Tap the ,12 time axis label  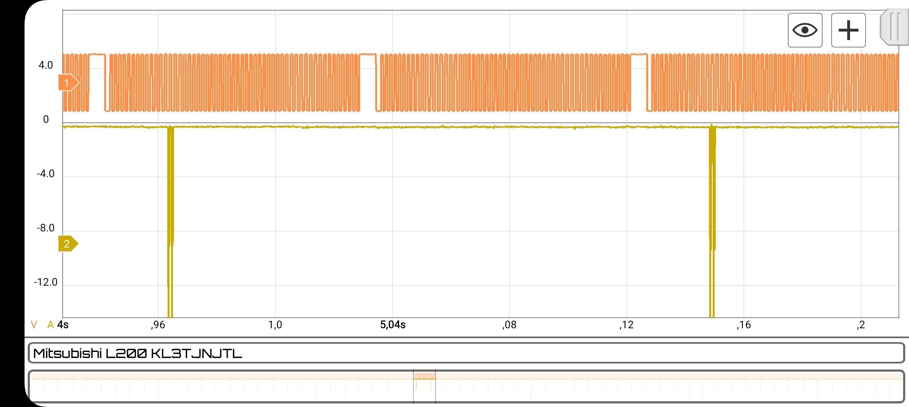[626, 325]
